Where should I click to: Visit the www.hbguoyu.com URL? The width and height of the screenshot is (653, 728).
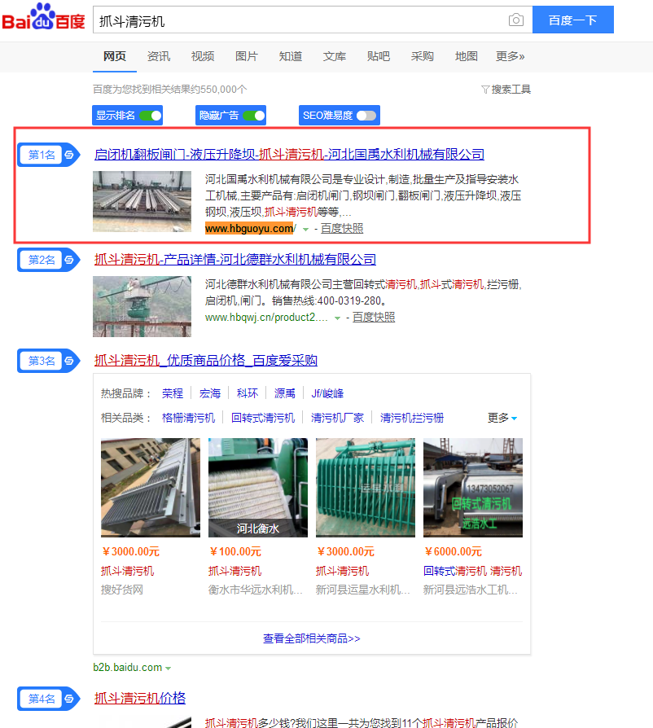pyautogui.click(x=250, y=229)
